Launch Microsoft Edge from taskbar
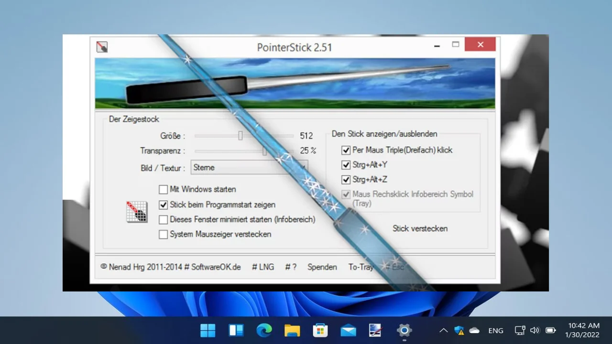Viewport: 612px width, 344px height. coord(264,330)
